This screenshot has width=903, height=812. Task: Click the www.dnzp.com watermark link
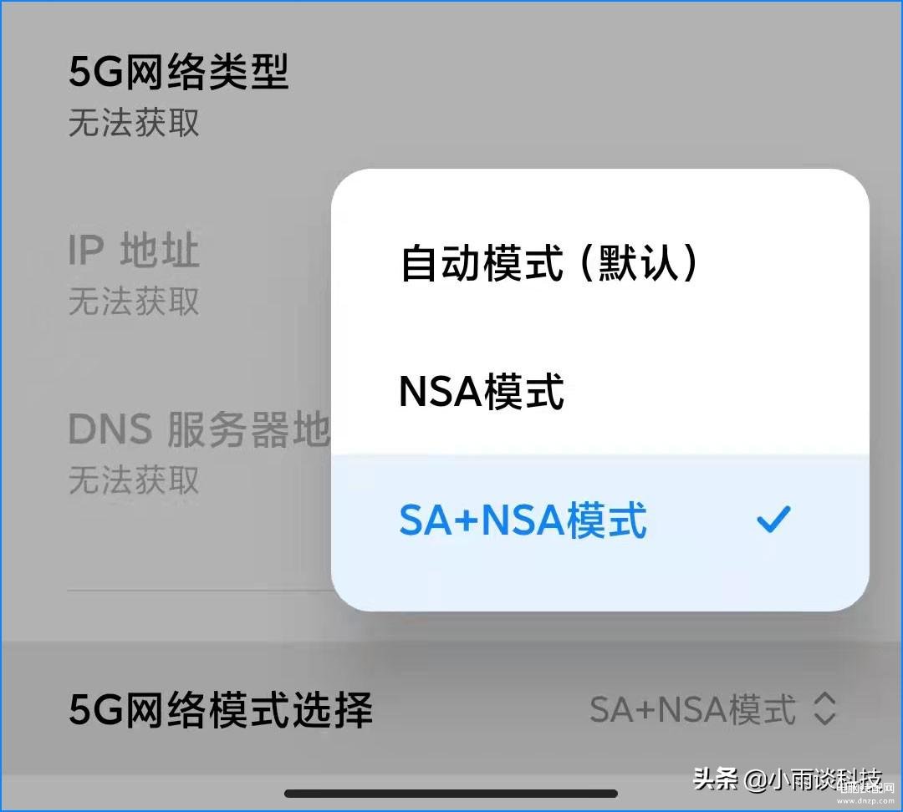click(x=865, y=800)
